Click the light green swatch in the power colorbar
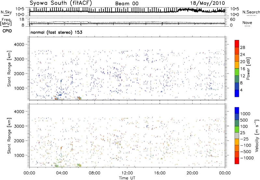 237,72
